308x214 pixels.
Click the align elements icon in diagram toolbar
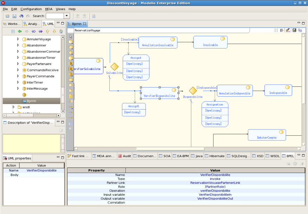(282, 30)
